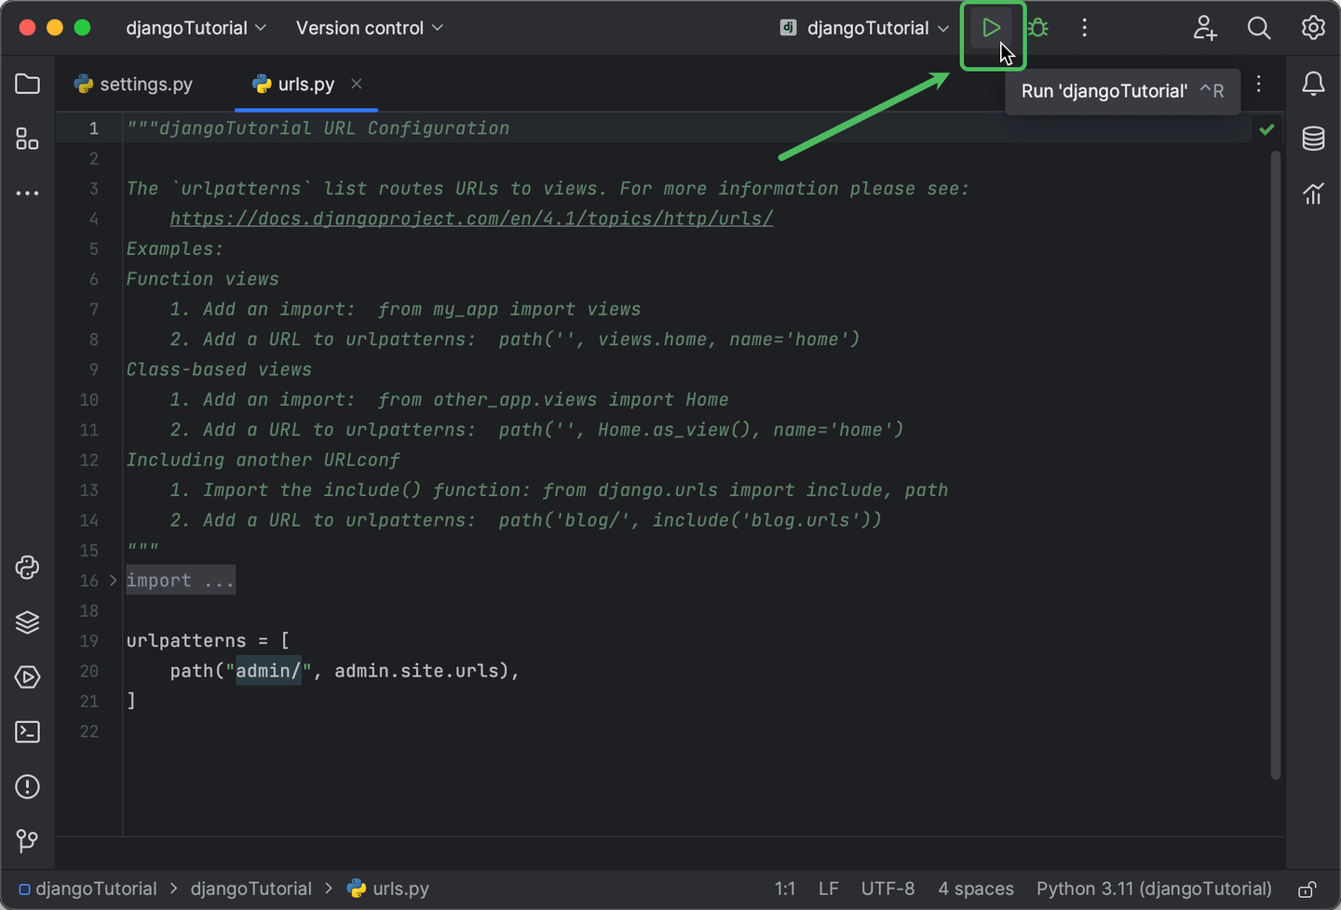Open the Services tool window
This screenshot has width=1341, height=910.
pyautogui.click(x=27, y=677)
